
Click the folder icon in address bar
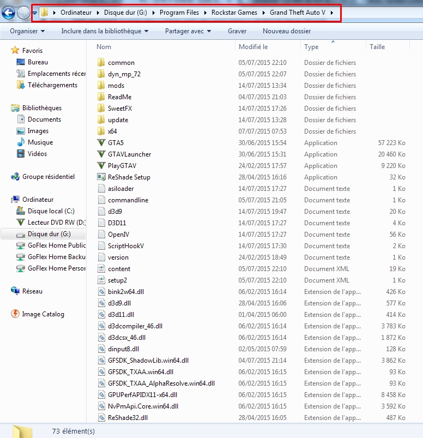[x=44, y=13]
